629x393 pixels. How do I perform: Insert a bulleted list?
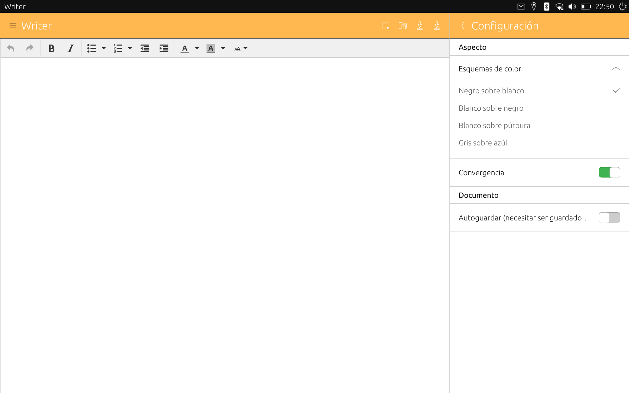91,48
